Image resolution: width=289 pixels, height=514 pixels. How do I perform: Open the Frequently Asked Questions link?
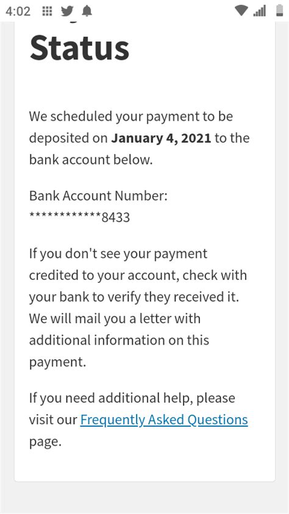[x=164, y=419]
